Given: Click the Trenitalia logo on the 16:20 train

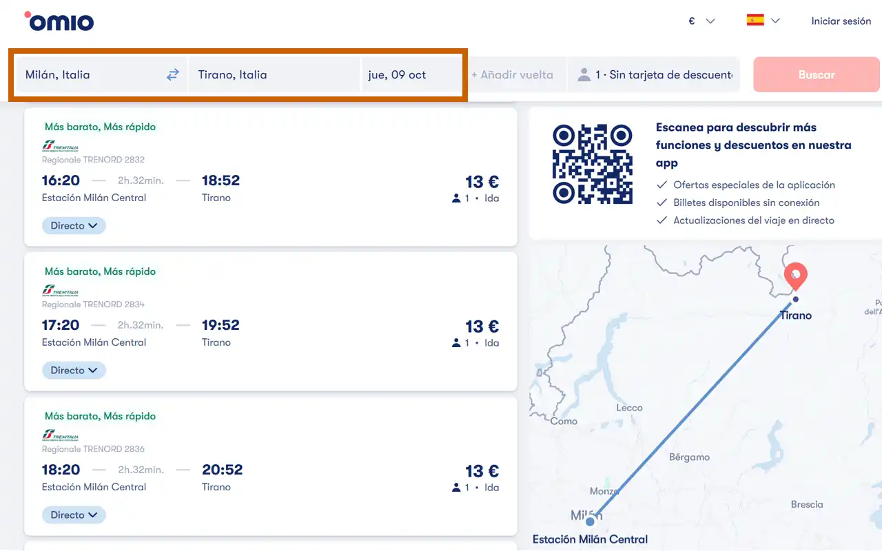Looking at the screenshot, I should pyautogui.click(x=61, y=147).
